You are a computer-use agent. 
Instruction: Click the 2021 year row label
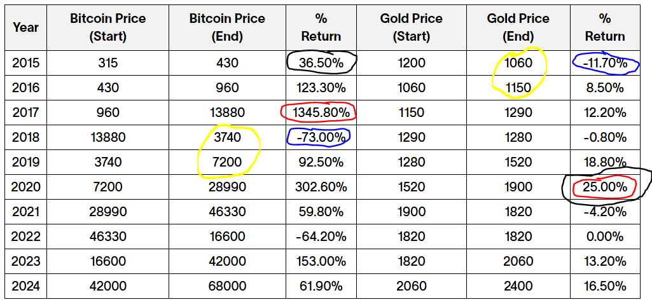click(x=25, y=212)
